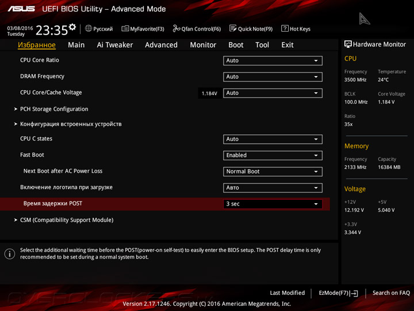Click Memory frequency 2133 MHz value

tap(355, 167)
